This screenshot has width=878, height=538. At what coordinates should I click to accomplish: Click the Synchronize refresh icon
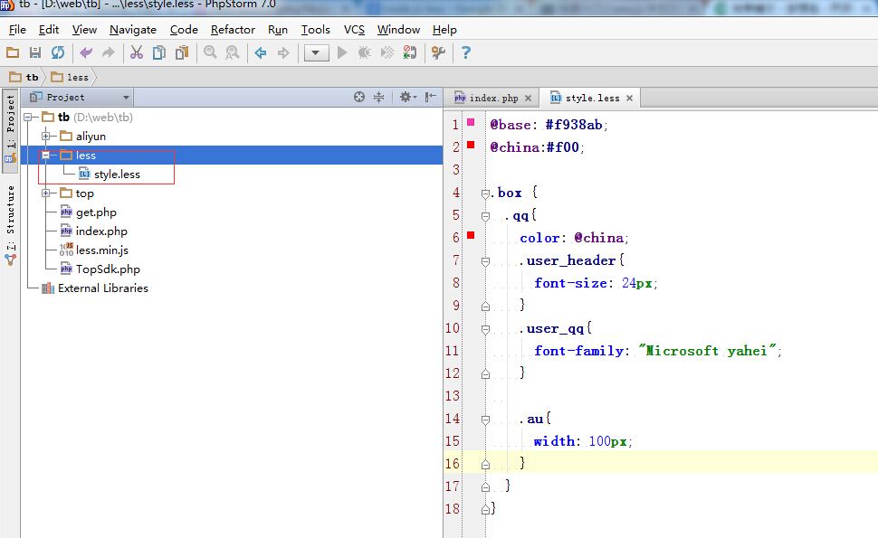click(x=58, y=52)
